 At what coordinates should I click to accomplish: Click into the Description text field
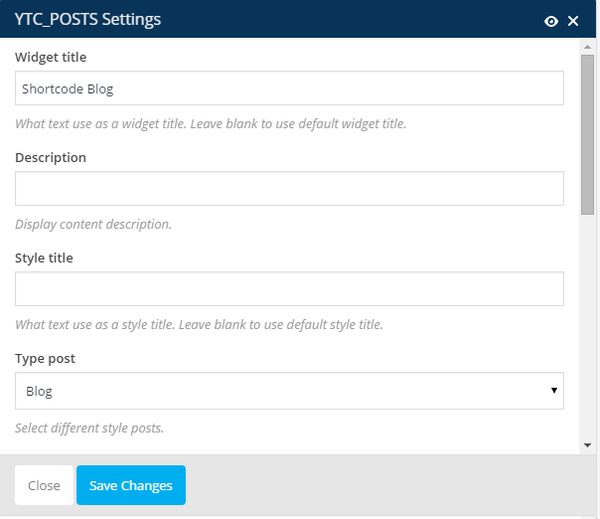289,189
